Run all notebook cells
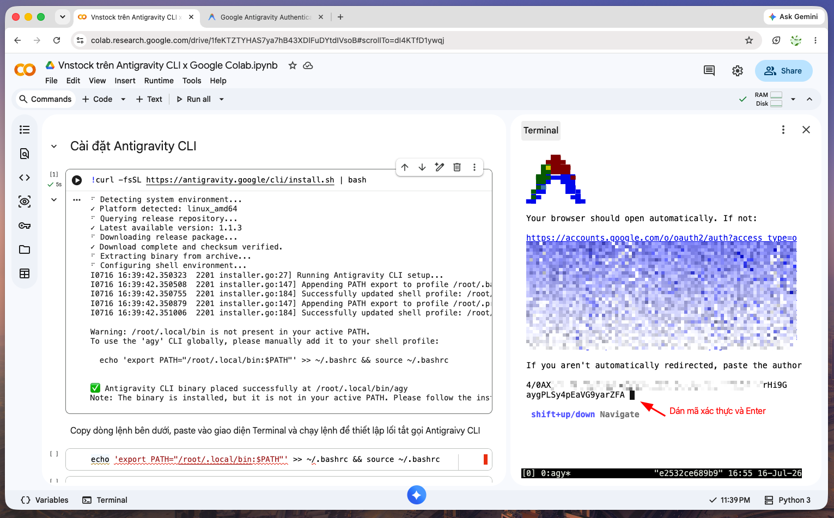This screenshot has height=518, width=834. pyautogui.click(x=193, y=99)
